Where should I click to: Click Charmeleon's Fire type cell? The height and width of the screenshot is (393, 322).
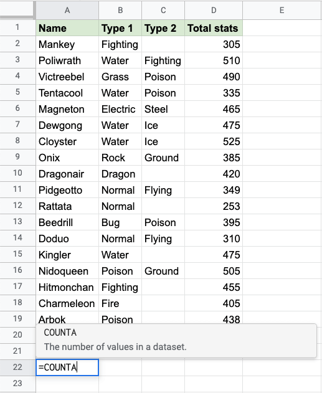120,303
